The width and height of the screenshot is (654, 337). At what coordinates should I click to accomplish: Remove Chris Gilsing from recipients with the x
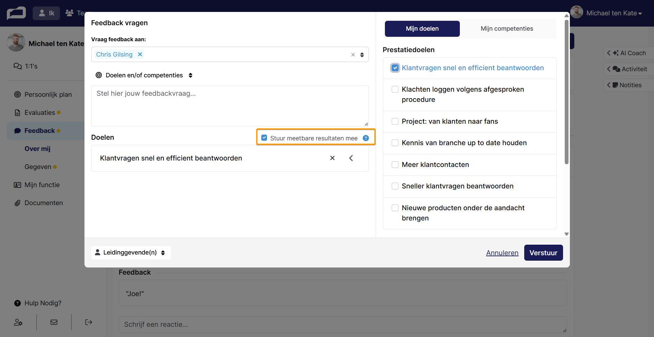pyautogui.click(x=140, y=54)
